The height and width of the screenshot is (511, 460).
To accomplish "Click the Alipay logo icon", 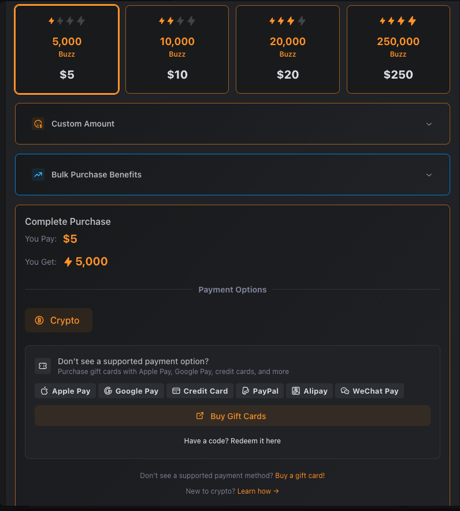I will (x=296, y=391).
